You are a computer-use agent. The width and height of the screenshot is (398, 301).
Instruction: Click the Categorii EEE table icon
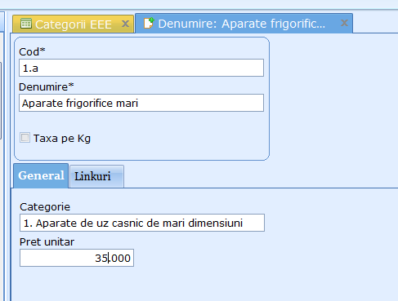point(26,24)
